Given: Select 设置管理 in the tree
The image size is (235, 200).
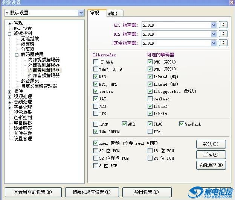Looking at the screenshot, I should (x=23, y=138).
